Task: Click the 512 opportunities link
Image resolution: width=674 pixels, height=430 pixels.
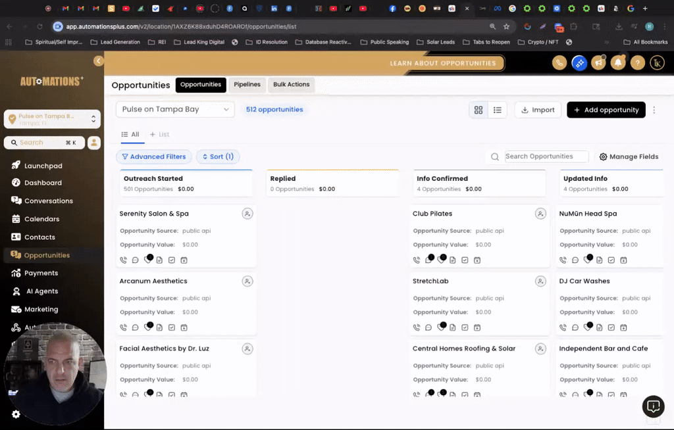Action: [274, 110]
